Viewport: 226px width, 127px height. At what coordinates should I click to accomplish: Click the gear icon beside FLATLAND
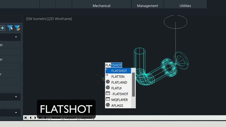click(108, 82)
